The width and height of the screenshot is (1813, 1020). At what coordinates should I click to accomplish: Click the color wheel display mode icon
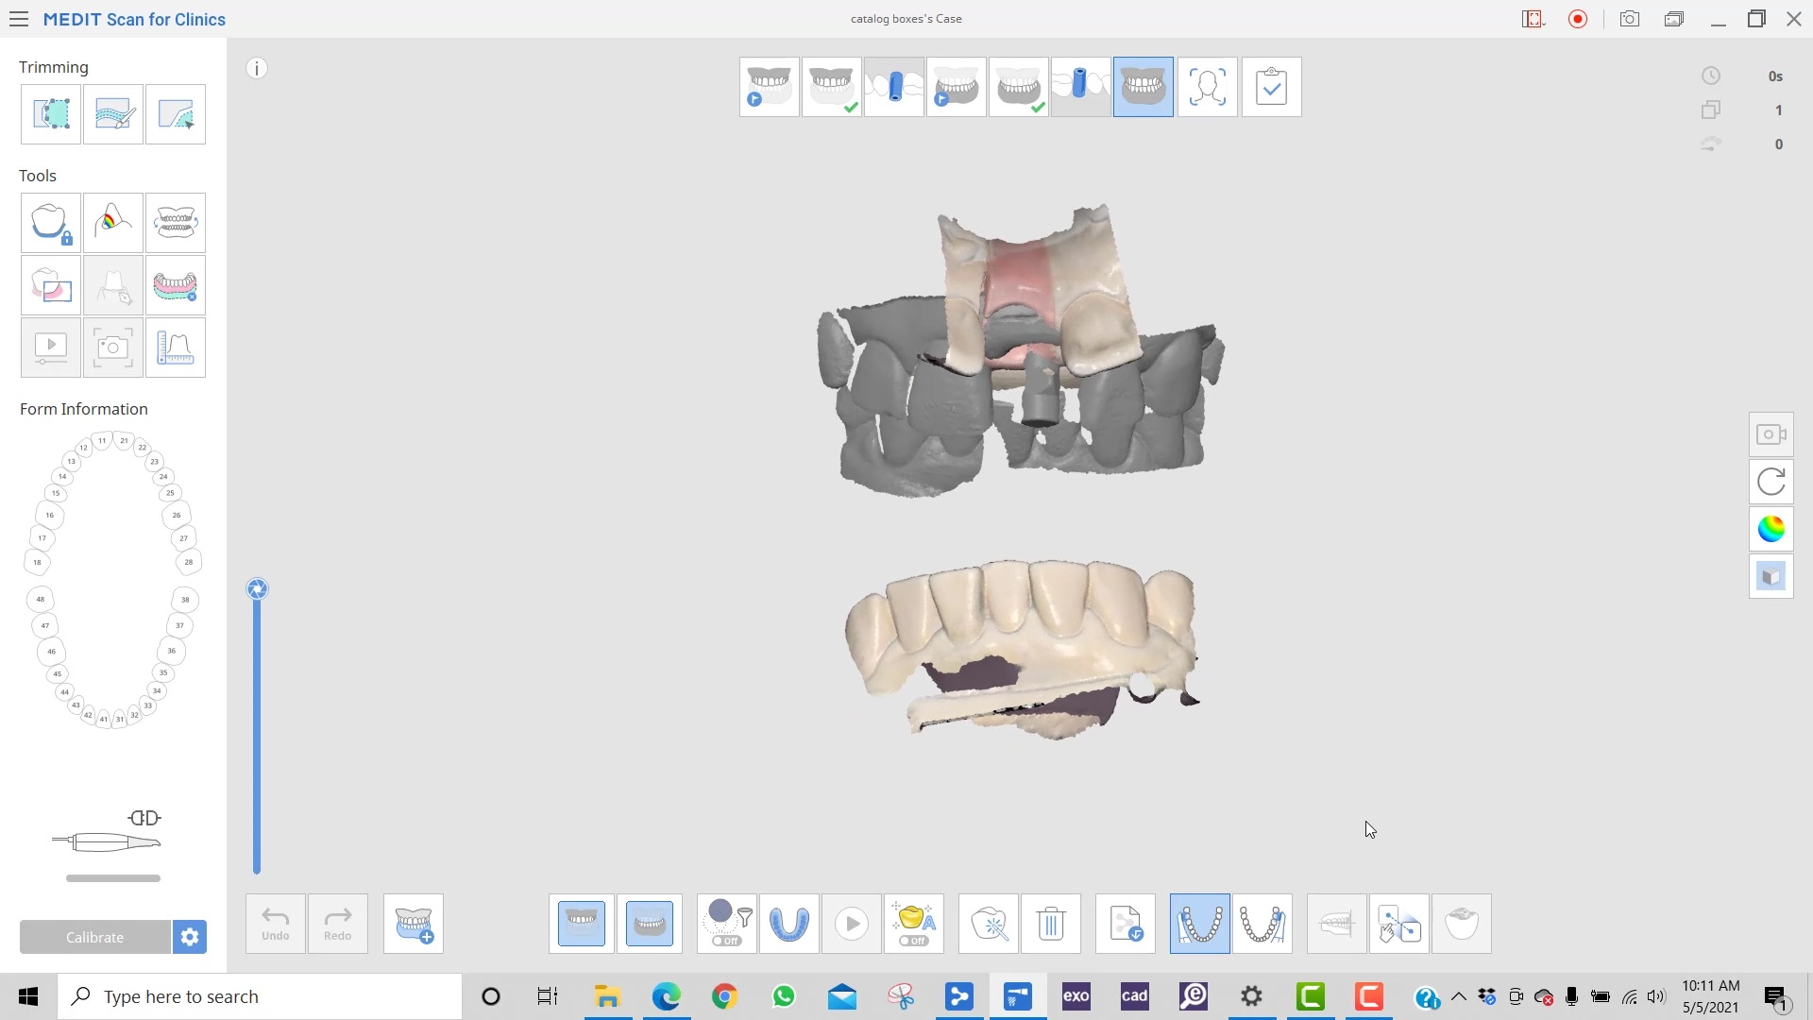click(x=1771, y=529)
